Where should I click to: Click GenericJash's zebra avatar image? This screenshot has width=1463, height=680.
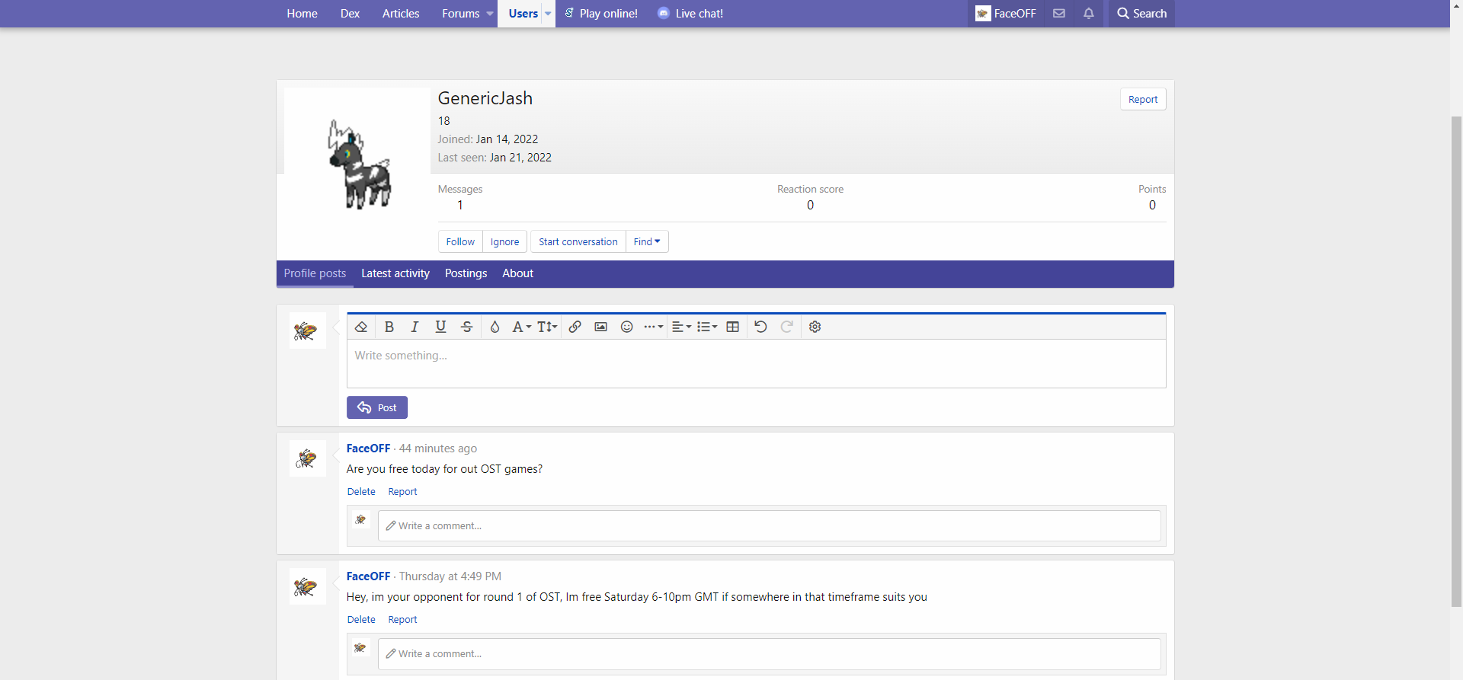[x=357, y=161]
